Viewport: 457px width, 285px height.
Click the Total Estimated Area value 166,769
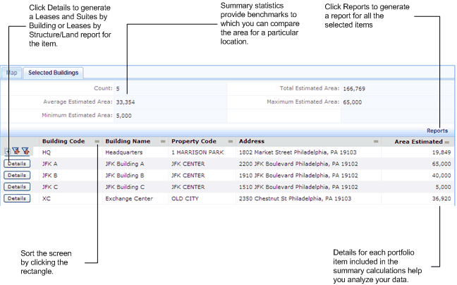coord(354,89)
